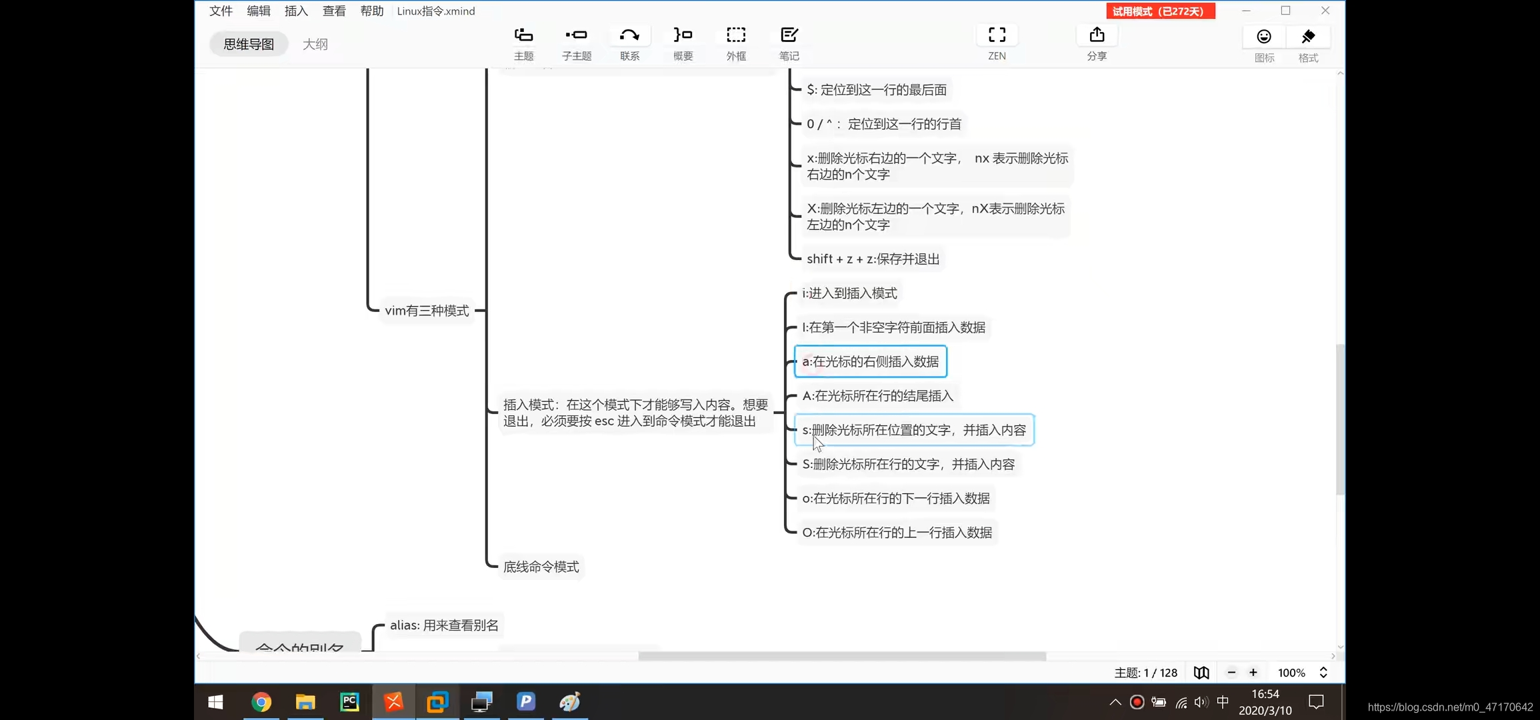Add a subtopic using 子主题 icon
This screenshot has width=1540, height=720.
577,43
